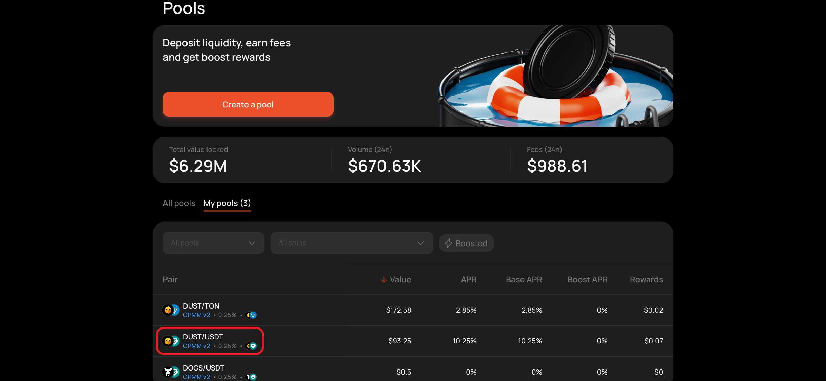Click the lightning bolt icon on Boosted
Image resolution: width=826 pixels, height=381 pixels.
[x=449, y=243]
